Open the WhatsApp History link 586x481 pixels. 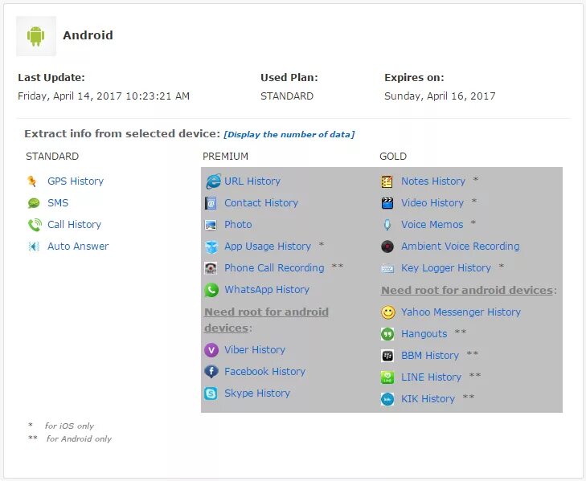click(x=267, y=289)
